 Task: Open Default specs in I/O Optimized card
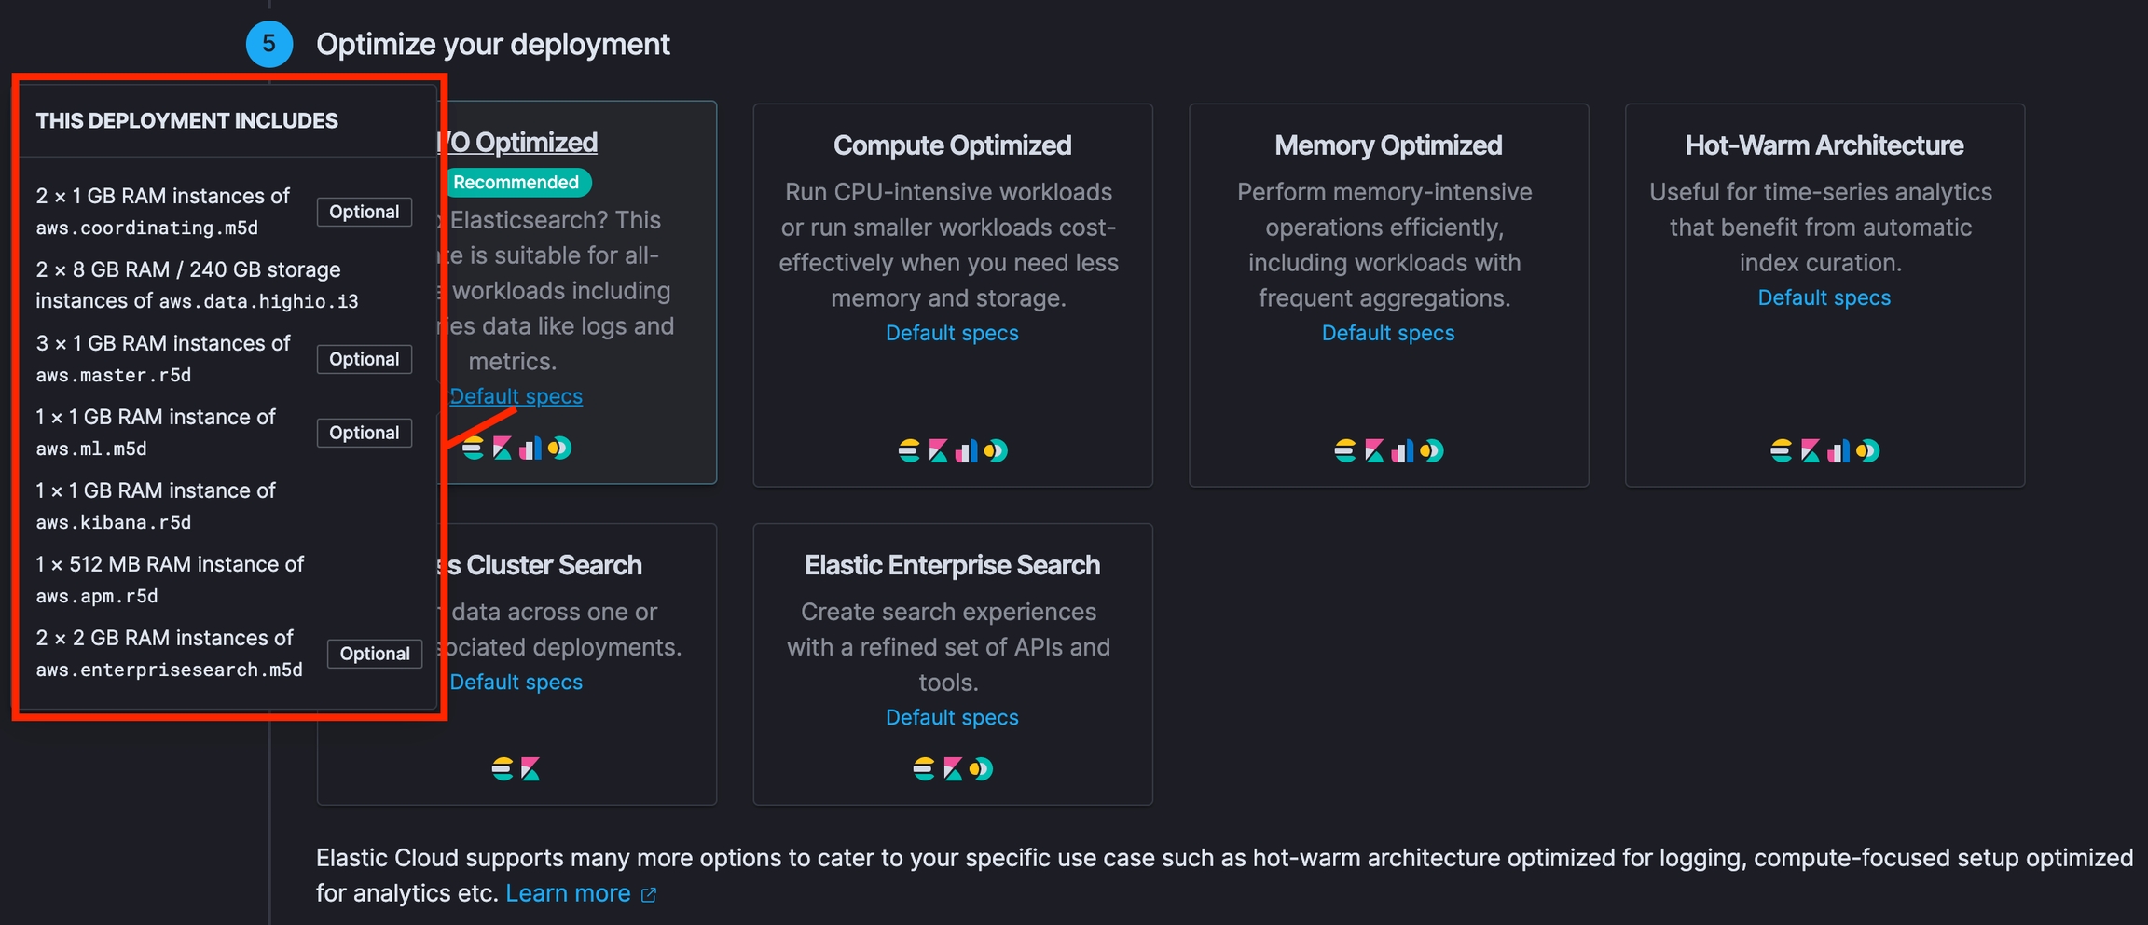516,396
